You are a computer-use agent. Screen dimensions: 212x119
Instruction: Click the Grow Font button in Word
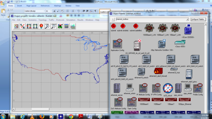point(54,11)
